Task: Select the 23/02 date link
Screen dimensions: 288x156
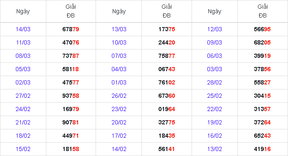Action: point(119,109)
